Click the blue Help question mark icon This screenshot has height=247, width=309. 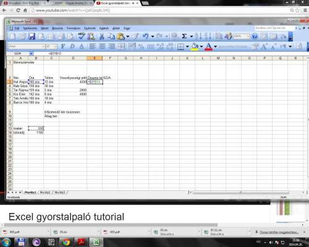[x=255, y=36]
